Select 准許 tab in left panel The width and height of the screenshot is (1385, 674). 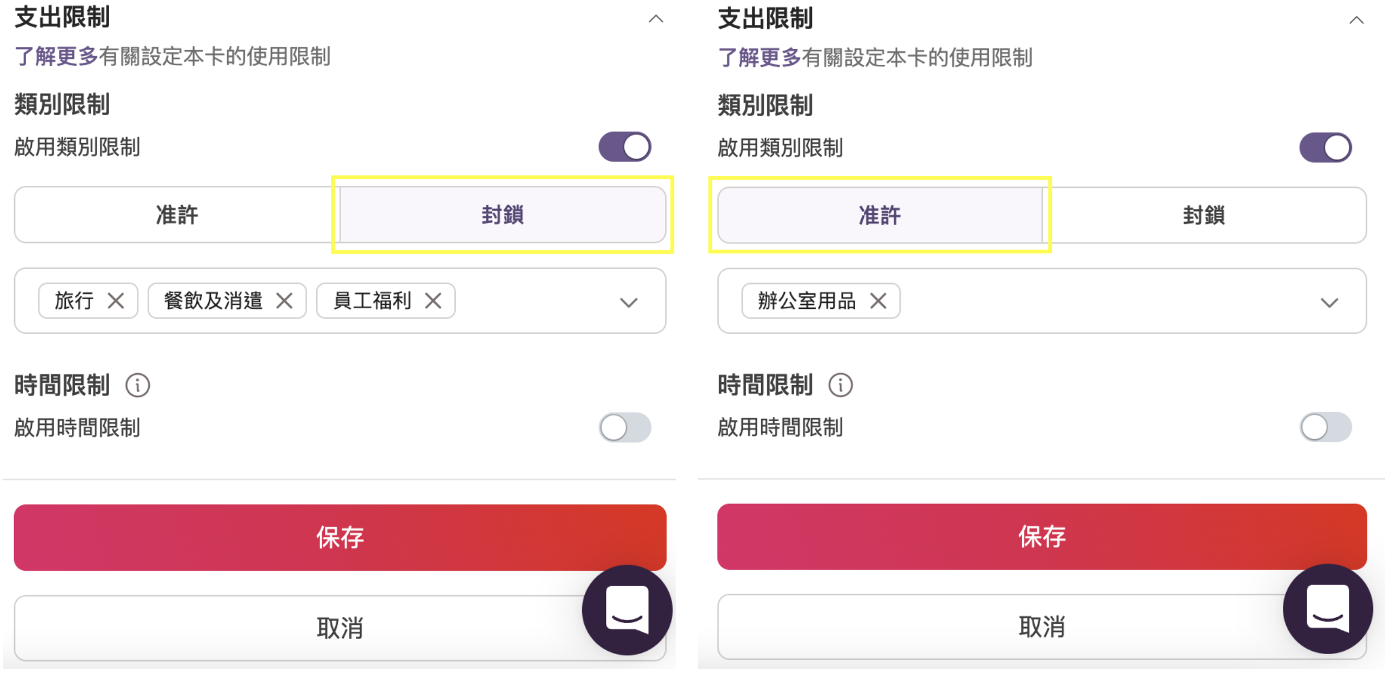(177, 215)
